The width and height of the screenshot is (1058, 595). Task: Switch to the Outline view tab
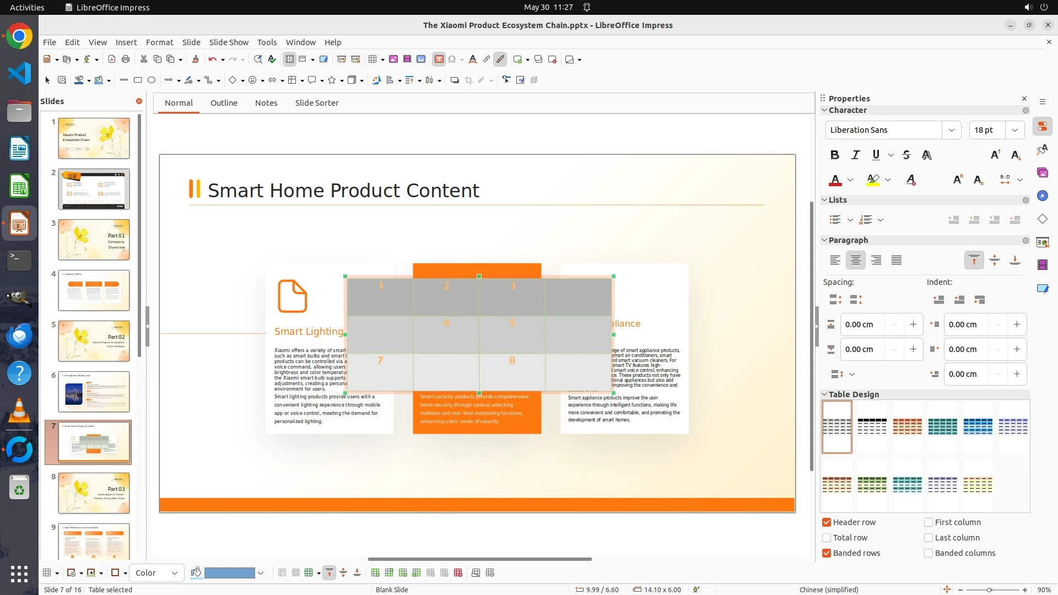click(224, 103)
